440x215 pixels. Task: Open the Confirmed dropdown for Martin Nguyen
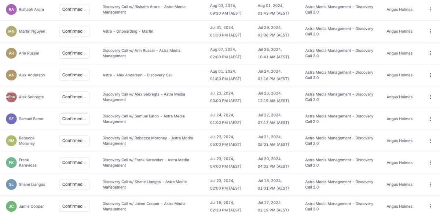tap(74, 32)
